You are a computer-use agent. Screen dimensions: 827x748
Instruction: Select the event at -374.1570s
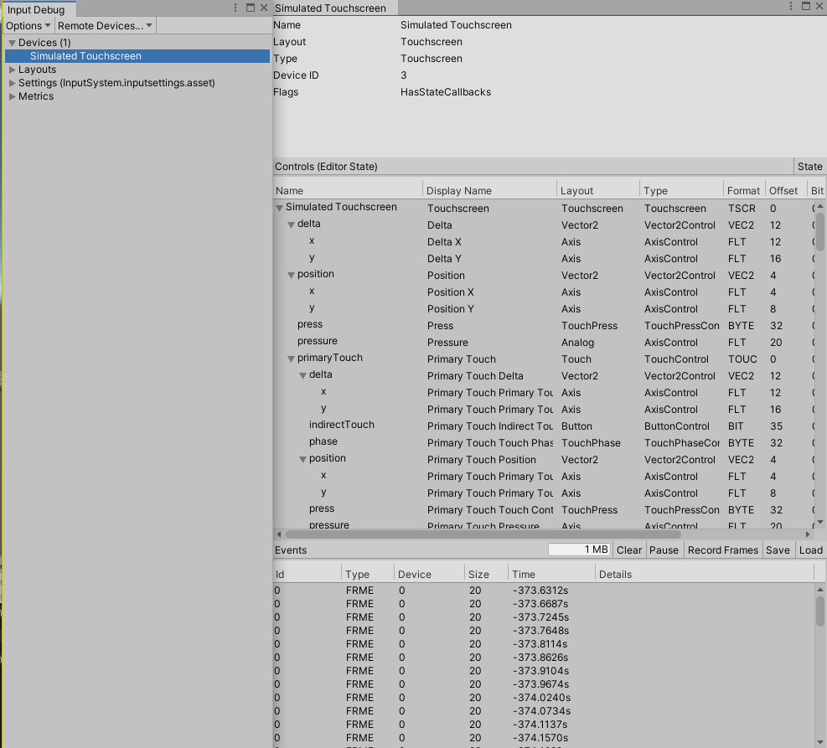543,737
